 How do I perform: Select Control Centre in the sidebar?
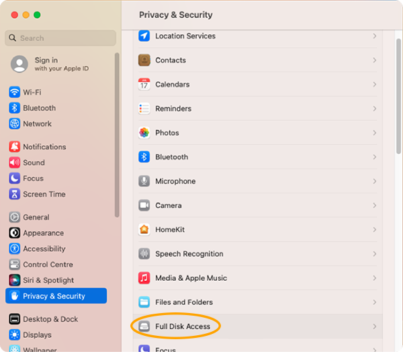tap(48, 265)
